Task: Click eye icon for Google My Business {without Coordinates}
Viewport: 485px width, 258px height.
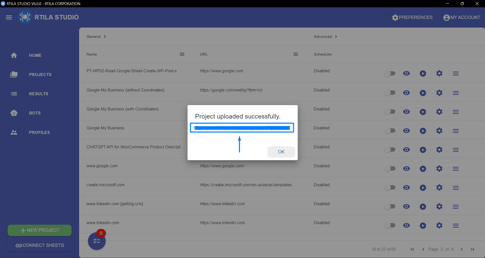Action: [x=406, y=93]
